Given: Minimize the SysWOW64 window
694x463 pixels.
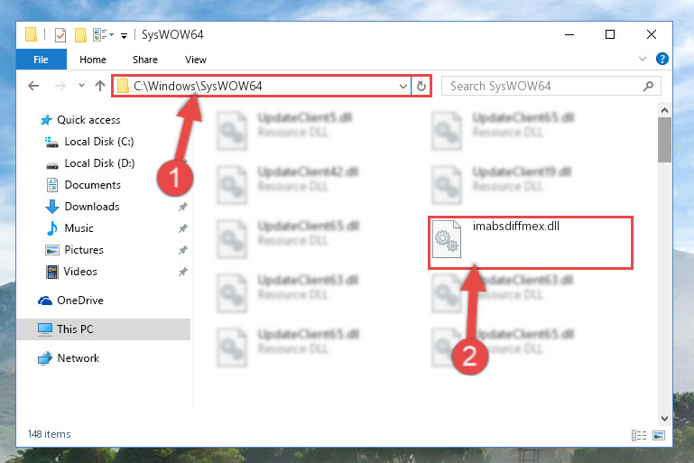Looking at the screenshot, I should point(569,34).
